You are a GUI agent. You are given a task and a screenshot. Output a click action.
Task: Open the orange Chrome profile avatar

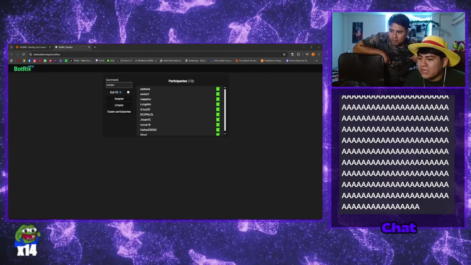coord(313,54)
